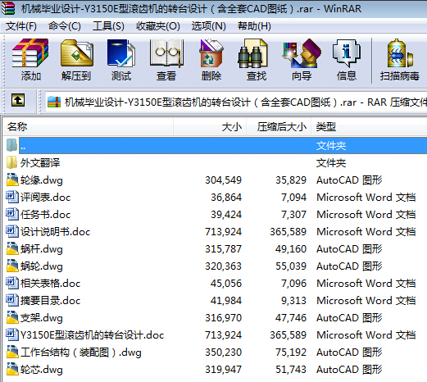Click the Scan Virus (扫描病毒) icon

click(399, 53)
